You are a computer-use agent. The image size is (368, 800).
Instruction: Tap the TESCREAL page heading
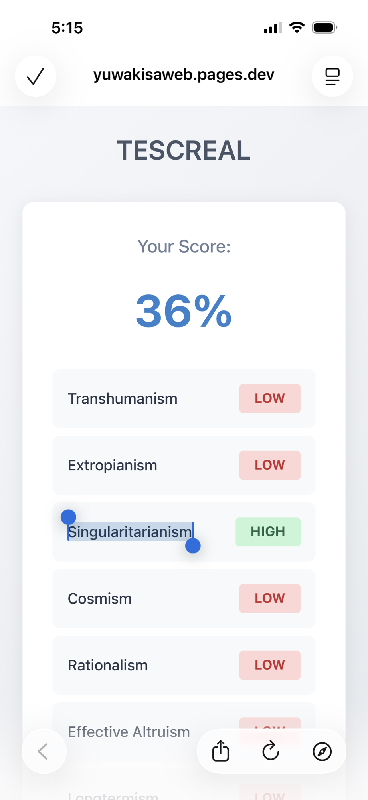click(184, 150)
